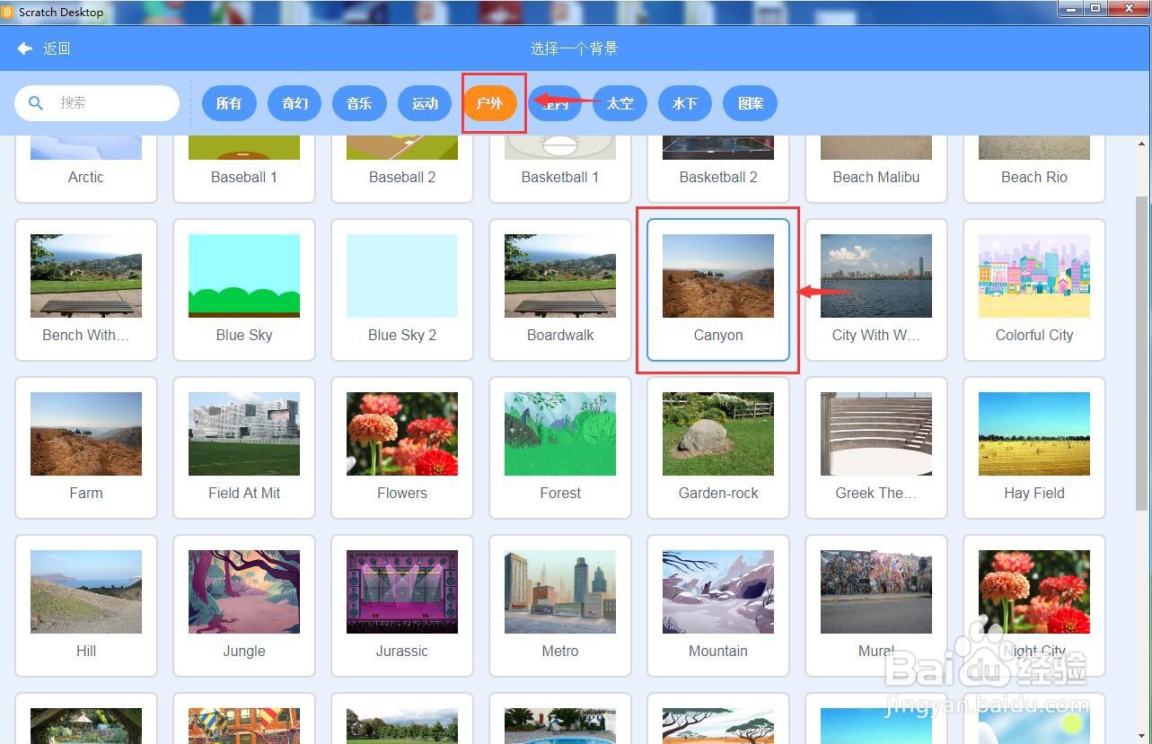Choose the Arctic backdrop
The width and height of the screenshot is (1152, 744).
pos(86,169)
